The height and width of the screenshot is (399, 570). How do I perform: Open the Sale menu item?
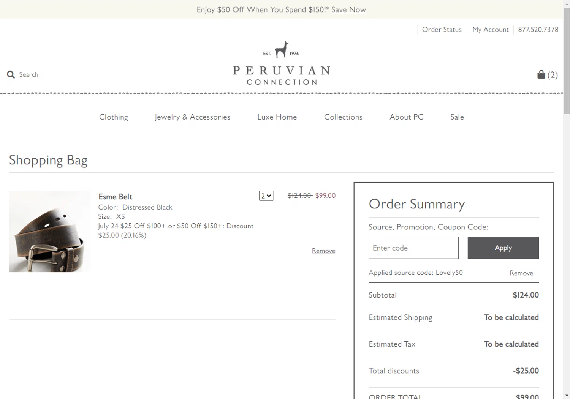pos(457,117)
